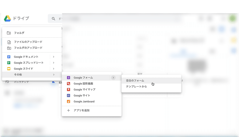The image size is (239, 137).
Task: Expand the Google スプレッドシート submenu arrow
Action: [x=53, y=63]
